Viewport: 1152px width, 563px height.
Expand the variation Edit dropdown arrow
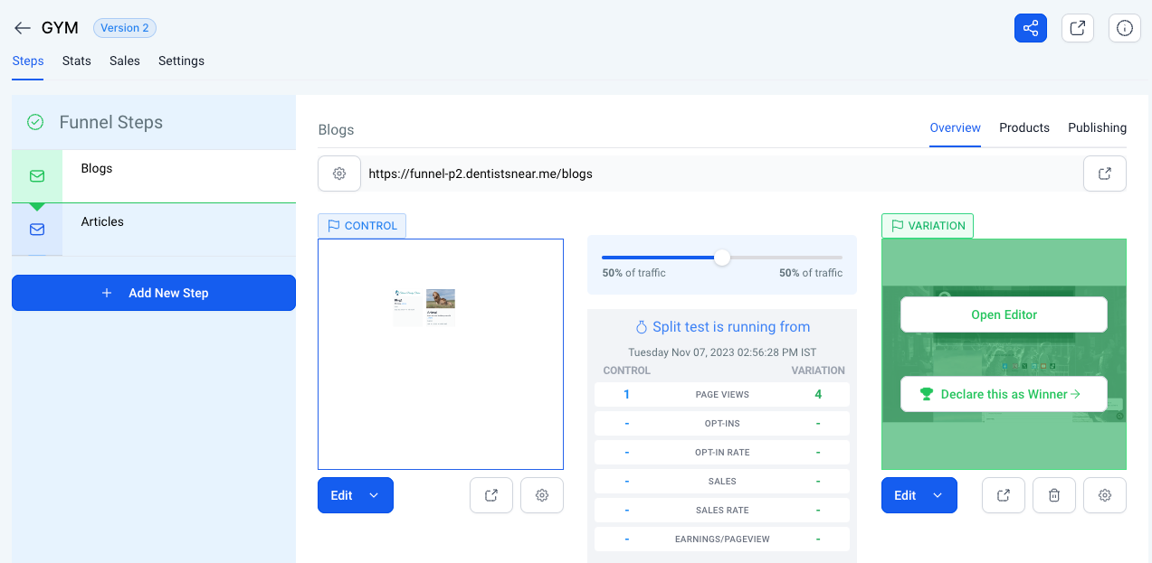click(x=938, y=495)
